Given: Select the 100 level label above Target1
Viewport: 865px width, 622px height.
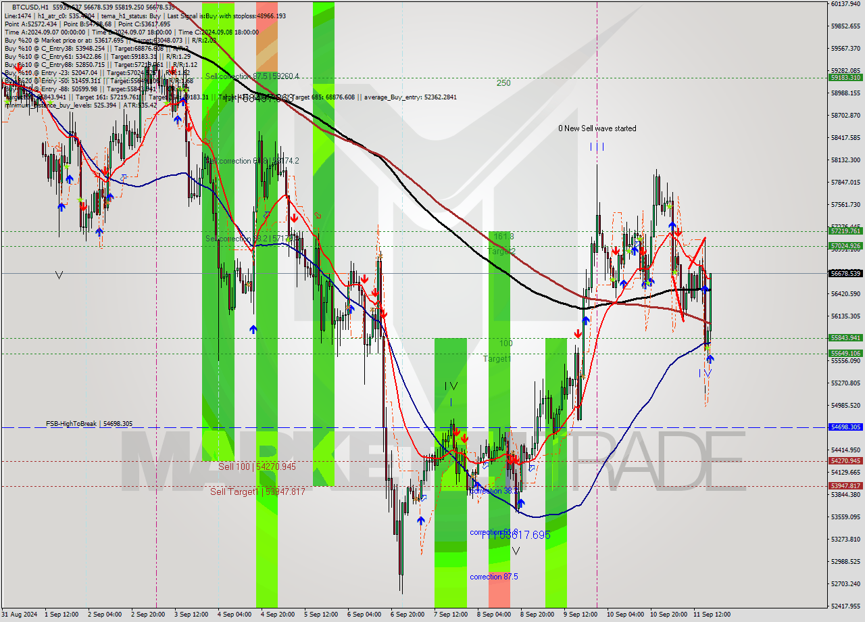Looking at the screenshot, I should pos(505,343).
